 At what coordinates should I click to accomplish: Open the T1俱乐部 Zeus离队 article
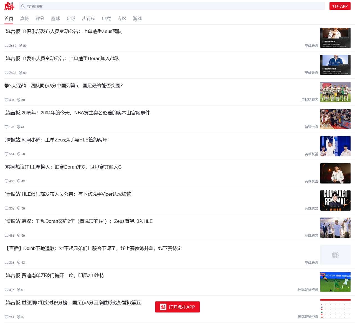pyautogui.click(x=64, y=31)
